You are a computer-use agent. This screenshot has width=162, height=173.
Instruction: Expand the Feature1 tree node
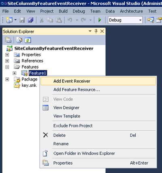pos(14,73)
